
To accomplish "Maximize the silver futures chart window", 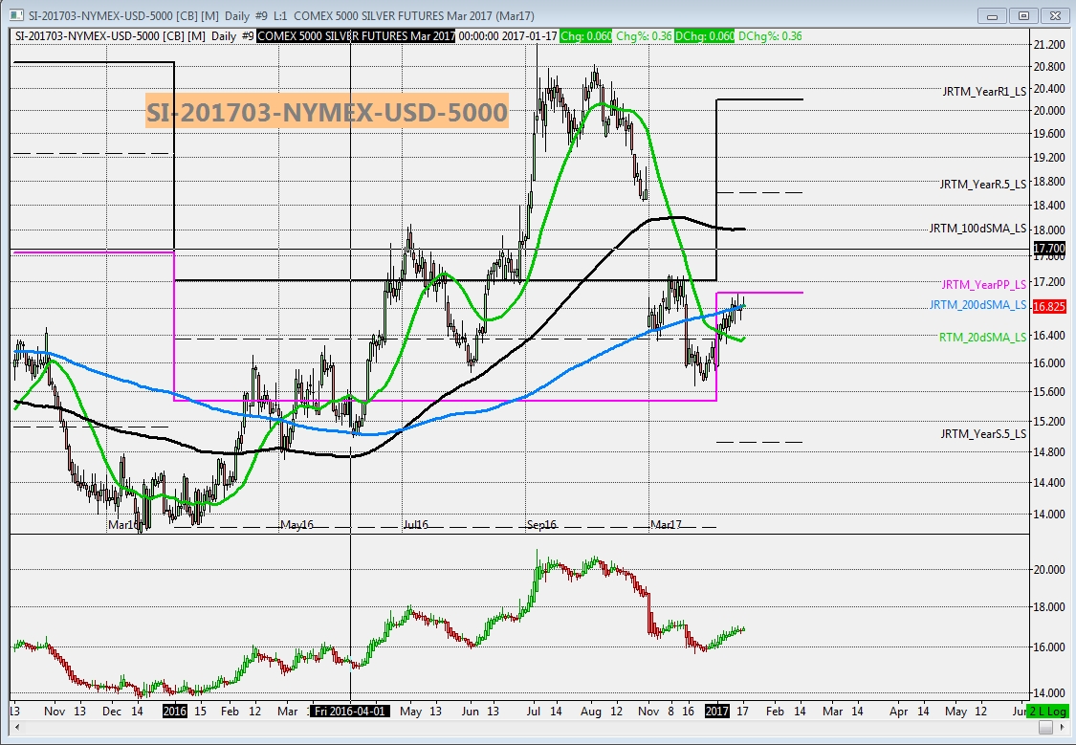I will [1023, 15].
